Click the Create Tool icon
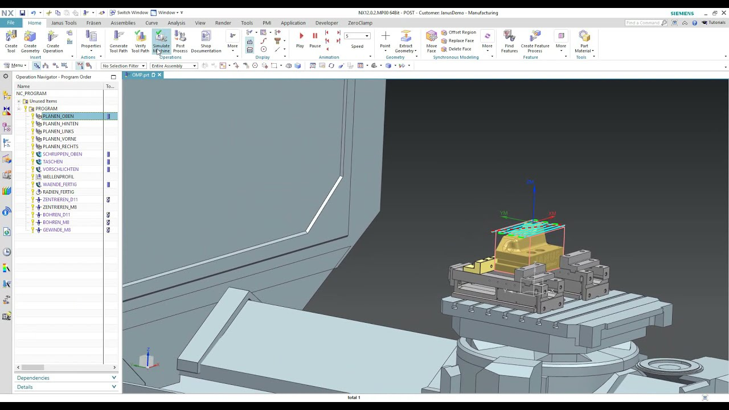 click(11, 42)
